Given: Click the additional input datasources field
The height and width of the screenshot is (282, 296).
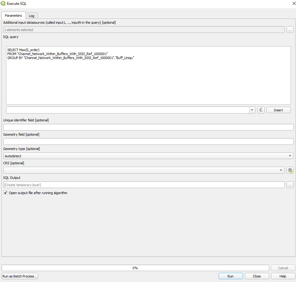Looking at the screenshot, I should coord(144,30).
